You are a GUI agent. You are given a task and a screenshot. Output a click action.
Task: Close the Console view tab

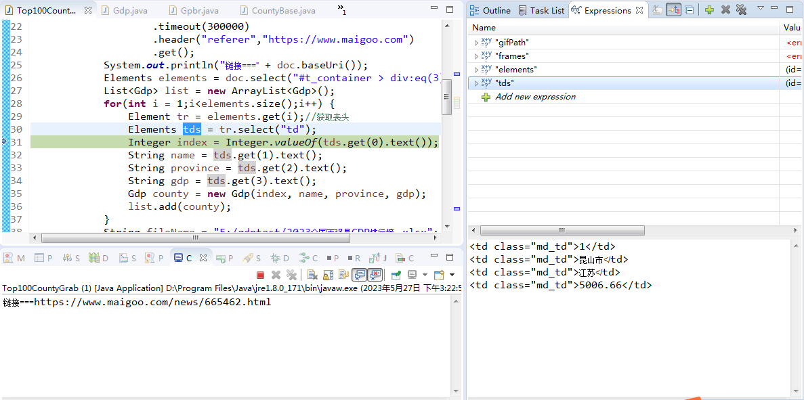[x=202, y=258]
